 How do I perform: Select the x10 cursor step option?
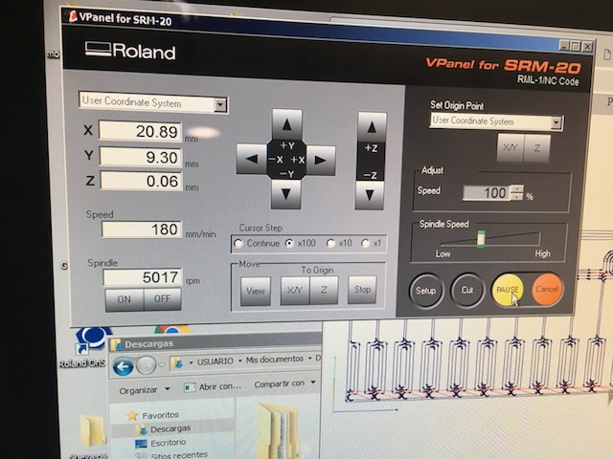(x=330, y=244)
